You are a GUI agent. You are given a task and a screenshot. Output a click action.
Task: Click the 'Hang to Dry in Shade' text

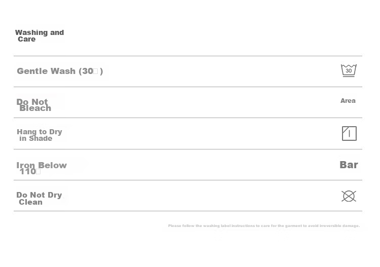pyautogui.click(x=39, y=135)
